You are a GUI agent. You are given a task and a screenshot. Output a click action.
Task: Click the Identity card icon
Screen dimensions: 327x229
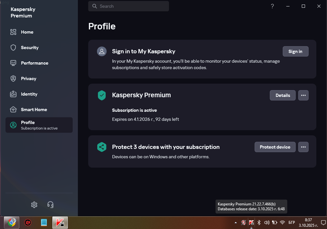pos(13,94)
